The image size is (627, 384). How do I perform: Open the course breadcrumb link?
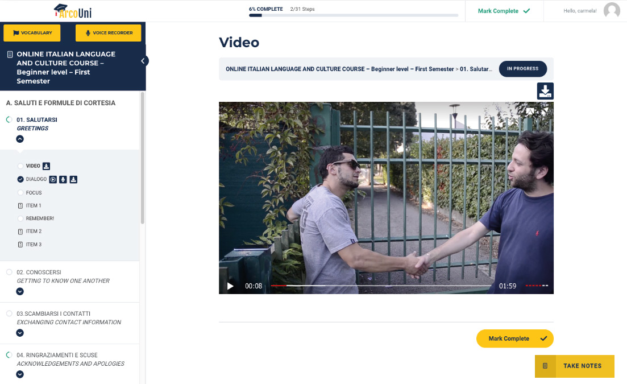pos(339,69)
